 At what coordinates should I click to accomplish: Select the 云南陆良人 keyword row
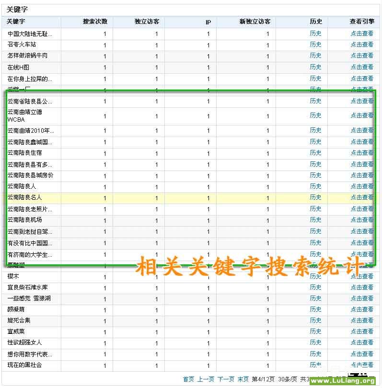point(22,186)
